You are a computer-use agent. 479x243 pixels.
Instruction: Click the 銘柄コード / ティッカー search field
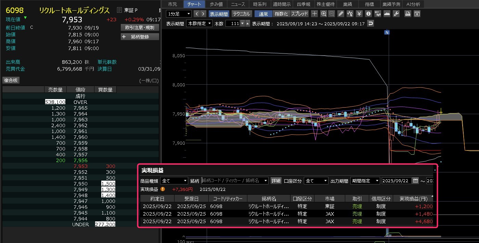click(232, 181)
